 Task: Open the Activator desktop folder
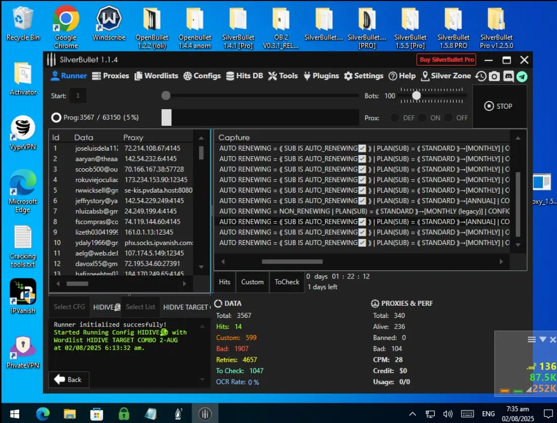[23, 79]
